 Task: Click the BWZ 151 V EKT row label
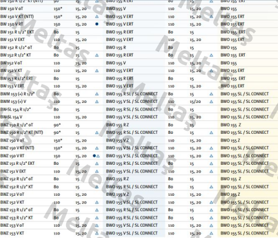13,171
